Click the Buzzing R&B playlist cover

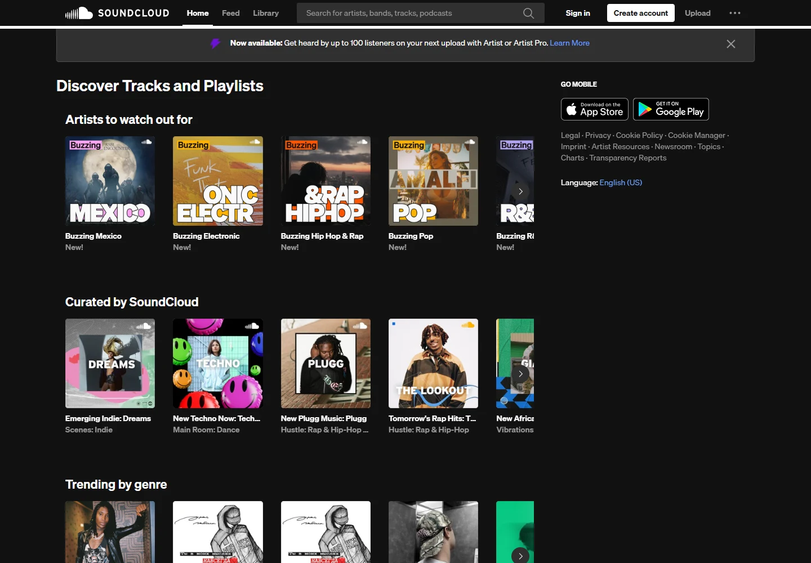[515, 181]
